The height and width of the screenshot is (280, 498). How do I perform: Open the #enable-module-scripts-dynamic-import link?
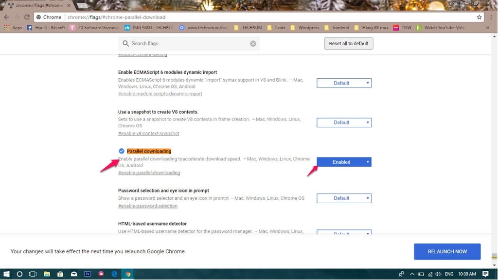[160, 94]
